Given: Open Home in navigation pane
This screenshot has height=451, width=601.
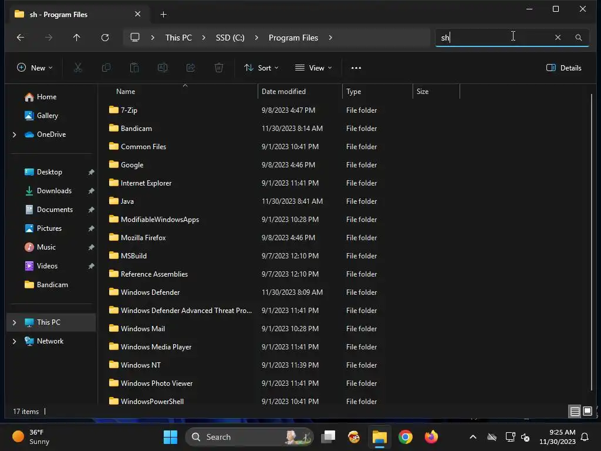Looking at the screenshot, I should (46, 97).
